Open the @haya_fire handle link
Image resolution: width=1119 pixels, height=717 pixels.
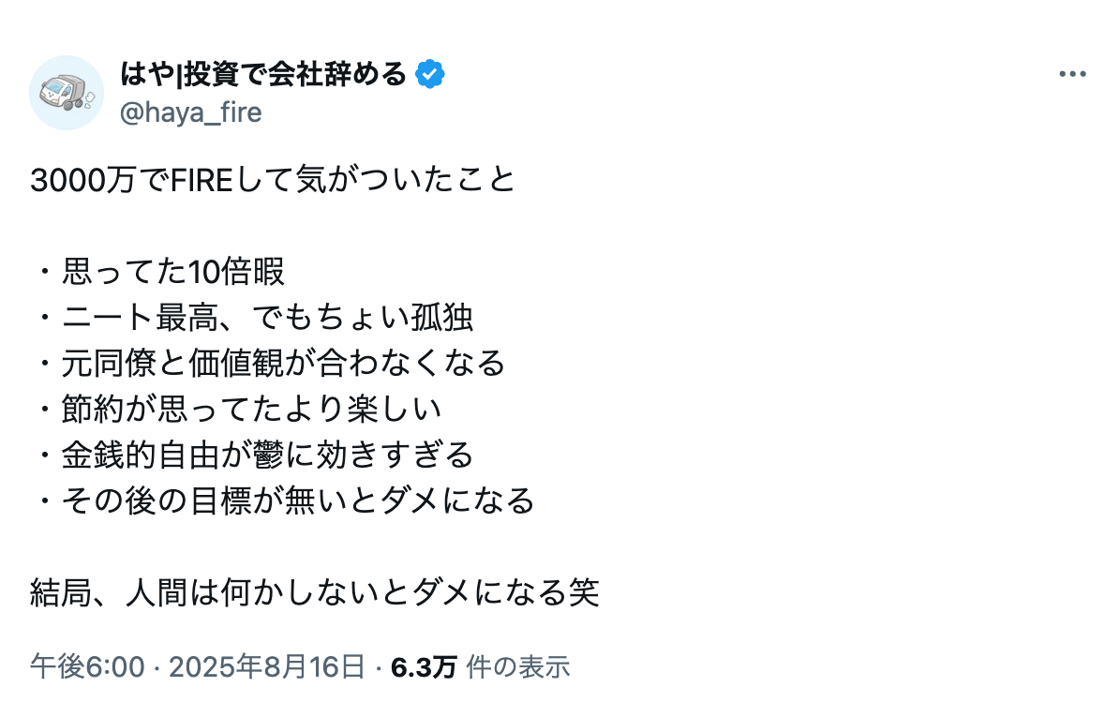click(x=190, y=112)
